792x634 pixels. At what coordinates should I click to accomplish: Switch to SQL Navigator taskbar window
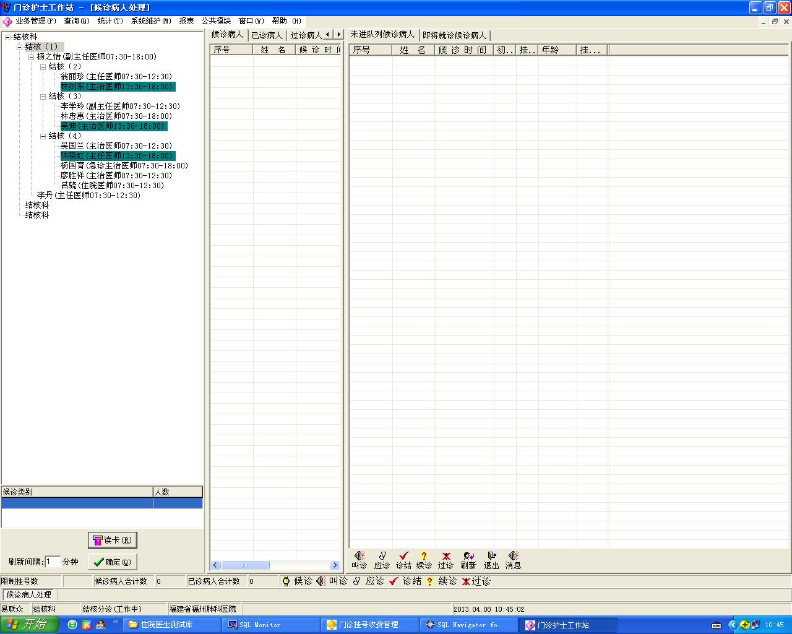[x=468, y=625]
